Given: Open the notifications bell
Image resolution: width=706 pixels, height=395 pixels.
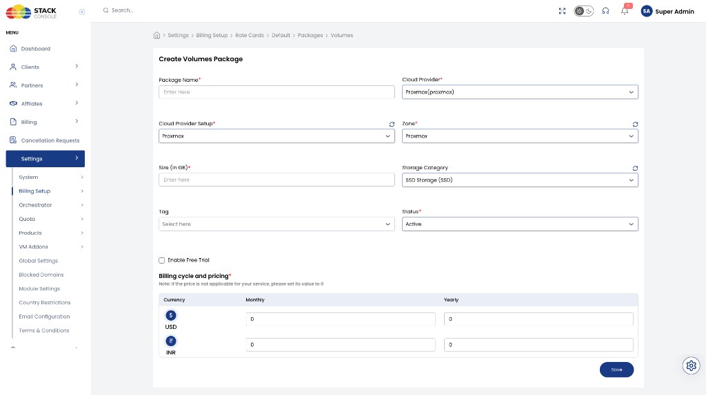Looking at the screenshot, I should (625, 11).
